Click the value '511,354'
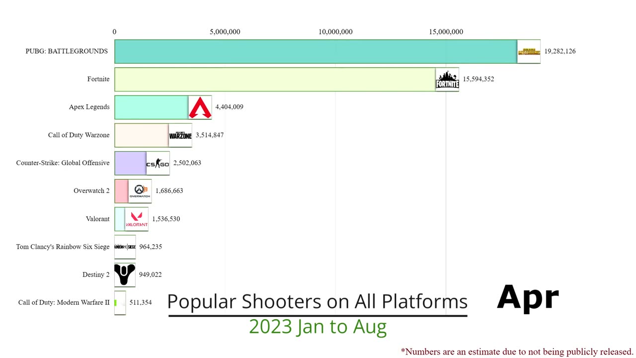 141,302
